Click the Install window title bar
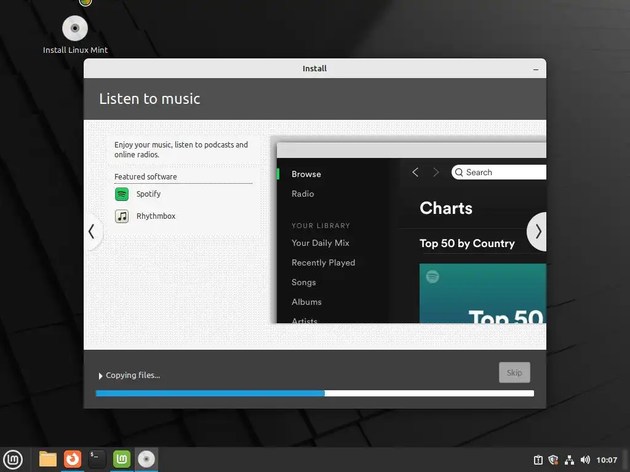The width and height of the screenshot is (630, 472). 314,69
